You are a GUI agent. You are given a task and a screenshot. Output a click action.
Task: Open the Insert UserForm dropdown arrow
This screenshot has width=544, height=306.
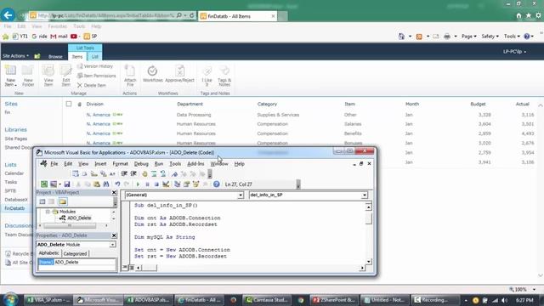coord(59,184)
